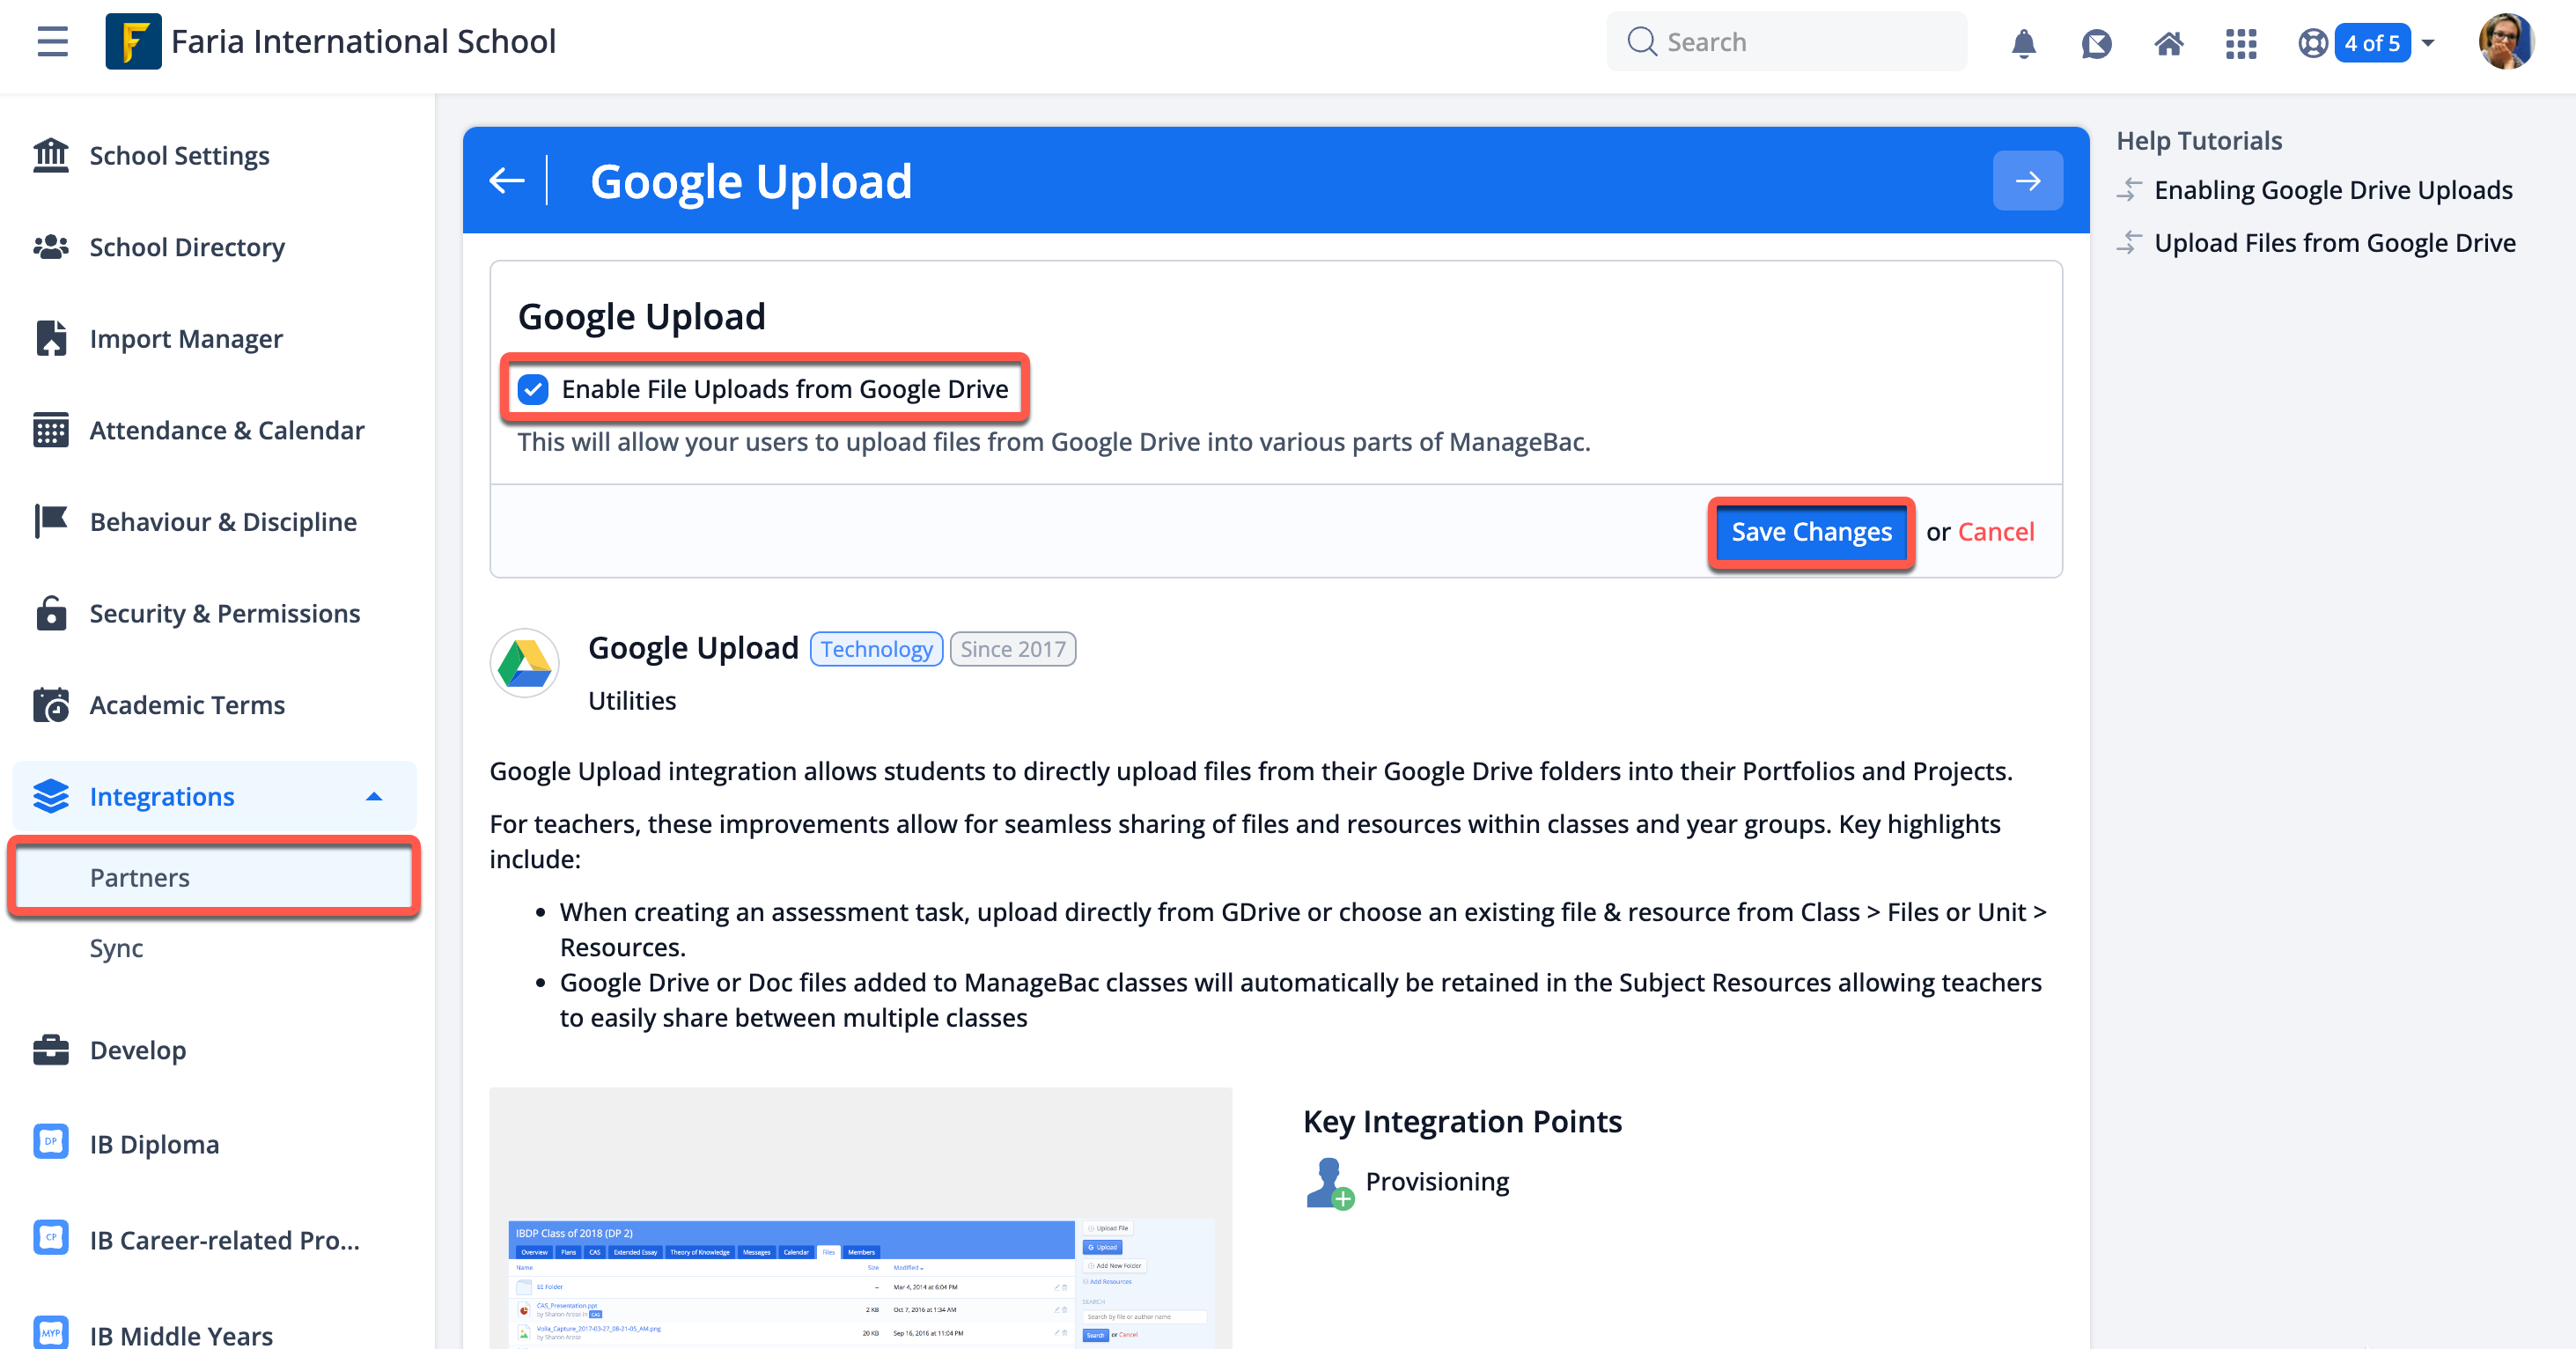Click into the Search field

click(1786, 42)
